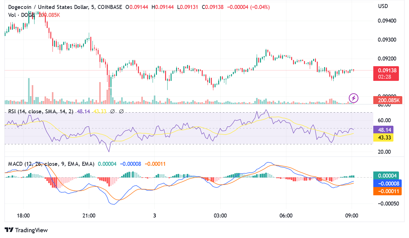Click the purple lightning bolt replay icon
This screenshot has height=238, width=409.
click(x=354, y=98)
